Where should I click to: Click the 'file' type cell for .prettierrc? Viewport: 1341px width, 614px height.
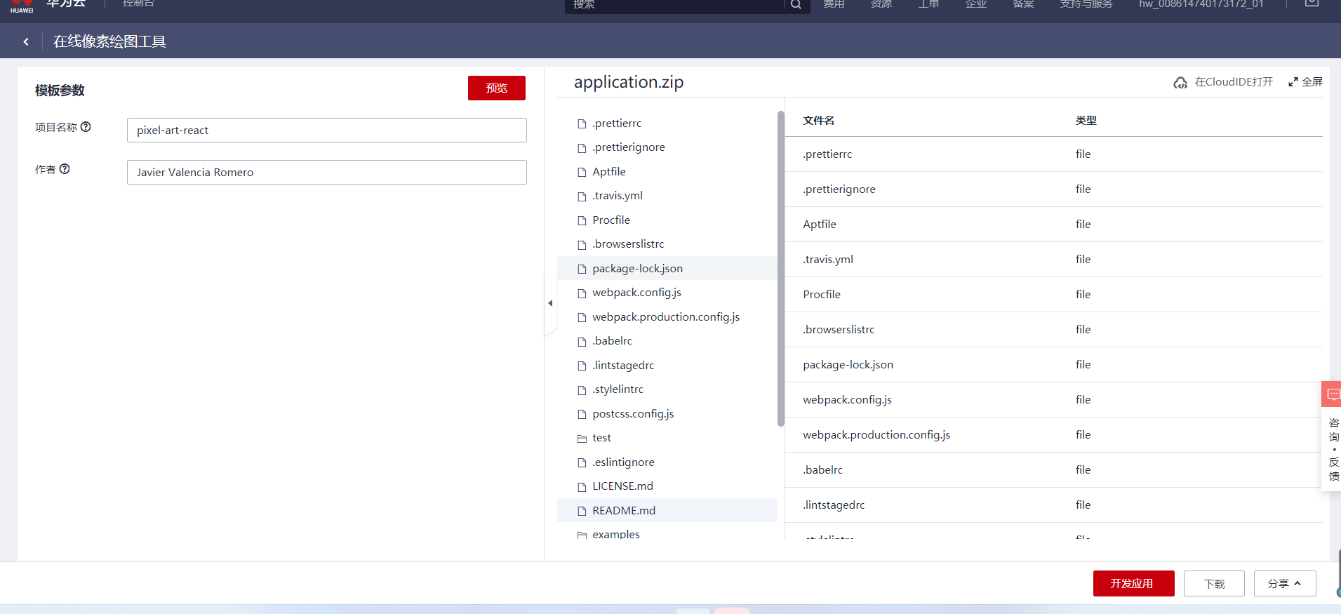pyautogui.click(x=1083, y=154)
